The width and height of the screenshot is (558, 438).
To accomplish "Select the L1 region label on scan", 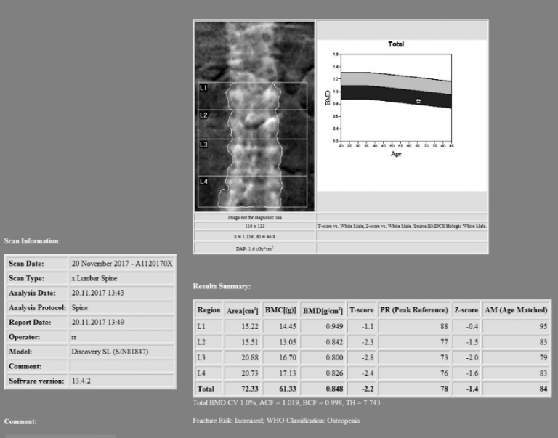I will [x=204, y=88].
